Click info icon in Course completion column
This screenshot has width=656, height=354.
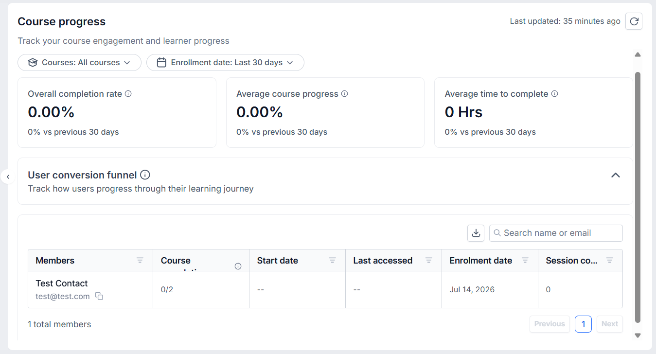238,266
